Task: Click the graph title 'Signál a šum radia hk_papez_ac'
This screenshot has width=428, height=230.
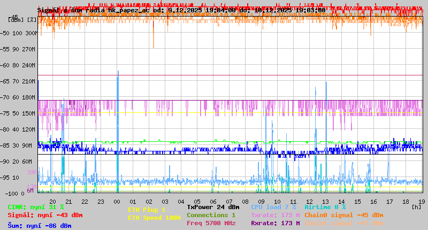Action: point(93,10)
